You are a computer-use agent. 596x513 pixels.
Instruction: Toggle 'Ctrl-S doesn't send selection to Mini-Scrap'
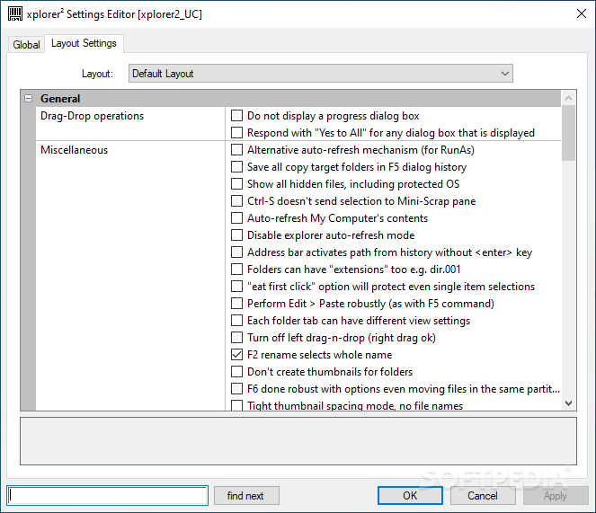click(x=236, y=201)
